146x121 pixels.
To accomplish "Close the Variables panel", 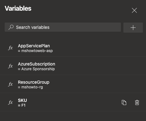I will point(134,10).
